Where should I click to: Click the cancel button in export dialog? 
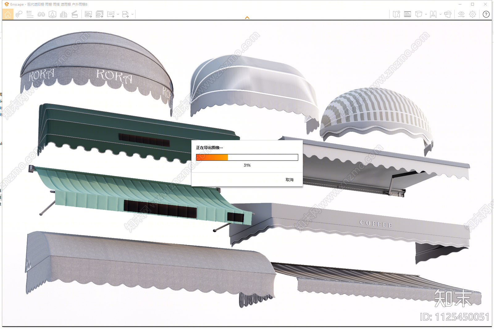[289, 180]
